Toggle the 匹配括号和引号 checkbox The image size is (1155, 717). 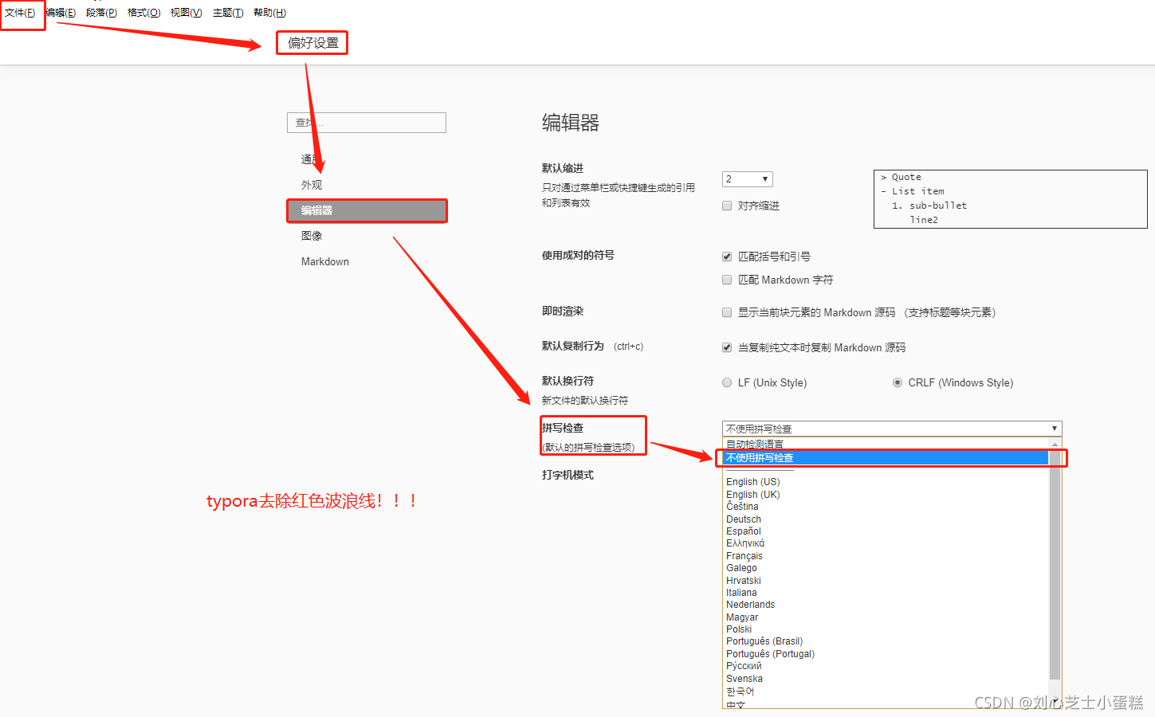click(727, 257)
